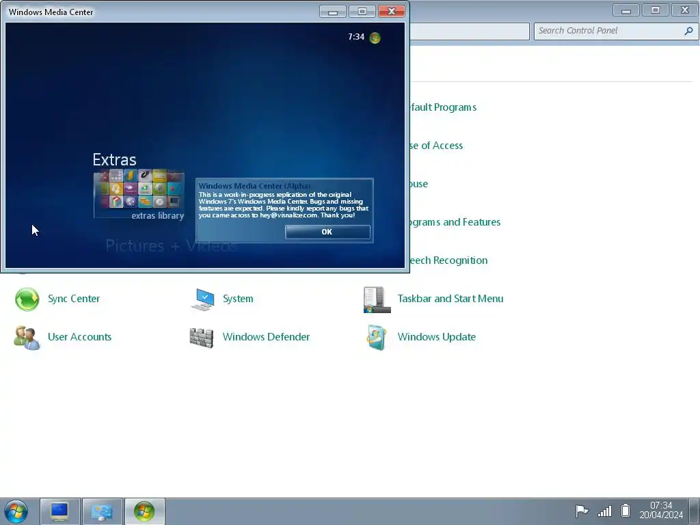Open the Action Center flag tray icon
This screenshot has width=700, height=525.
(582, 511)
